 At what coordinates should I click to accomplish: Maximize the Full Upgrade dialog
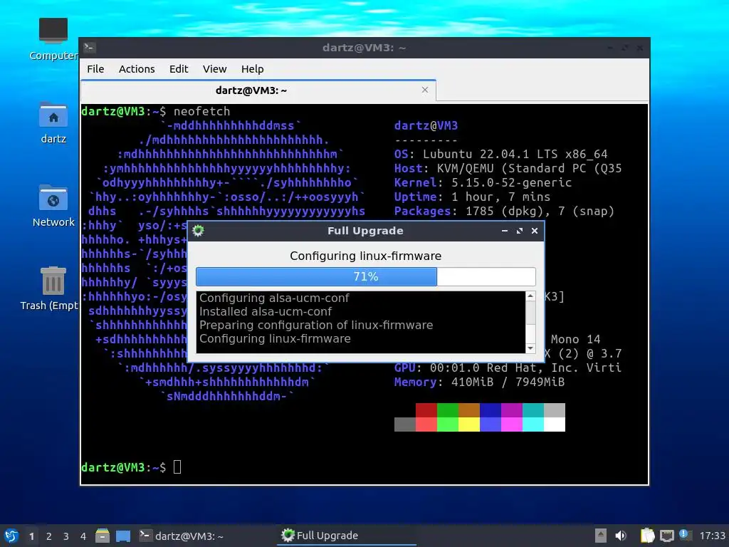click(519, 231)
